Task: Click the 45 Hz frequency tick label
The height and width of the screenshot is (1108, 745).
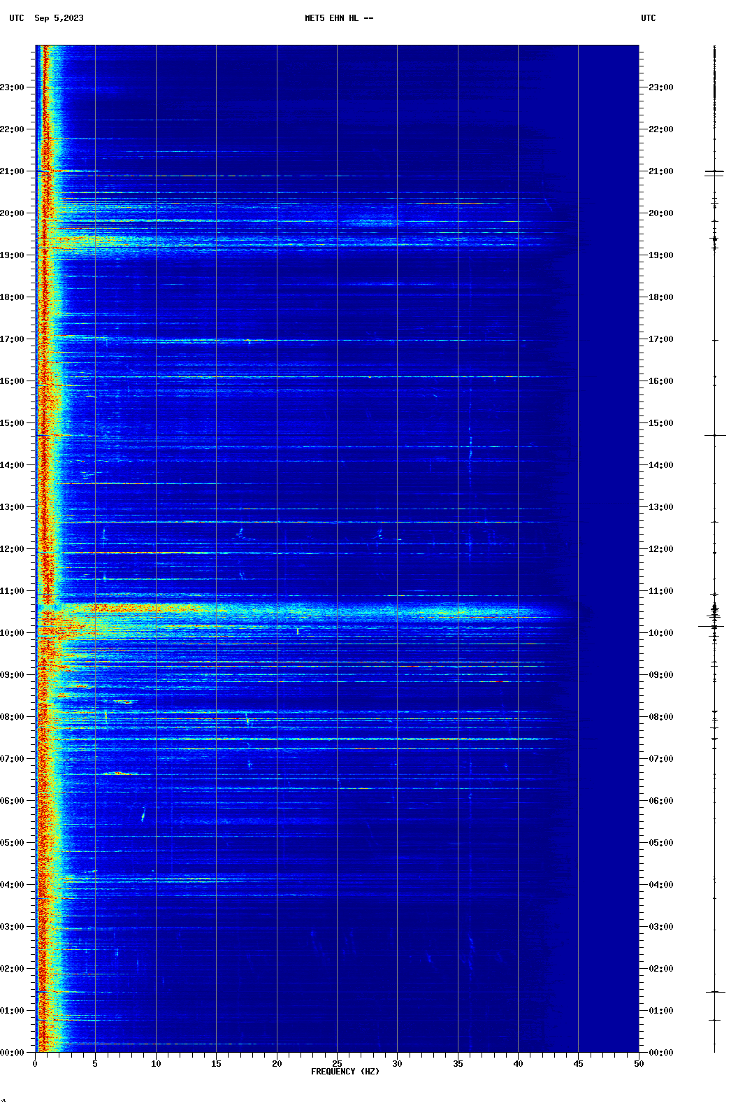Action: tap(578, 1064)
